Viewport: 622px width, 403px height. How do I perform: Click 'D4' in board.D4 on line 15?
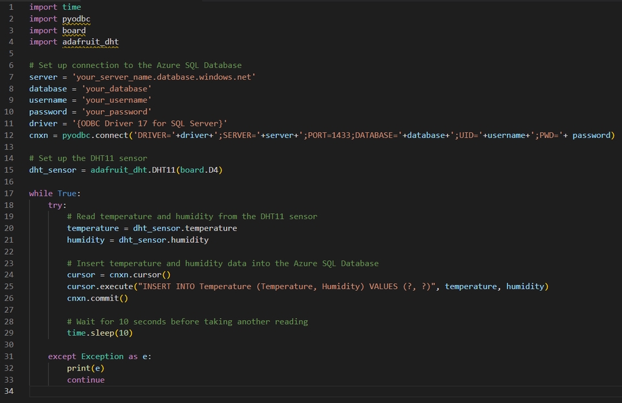pos(213,170)
